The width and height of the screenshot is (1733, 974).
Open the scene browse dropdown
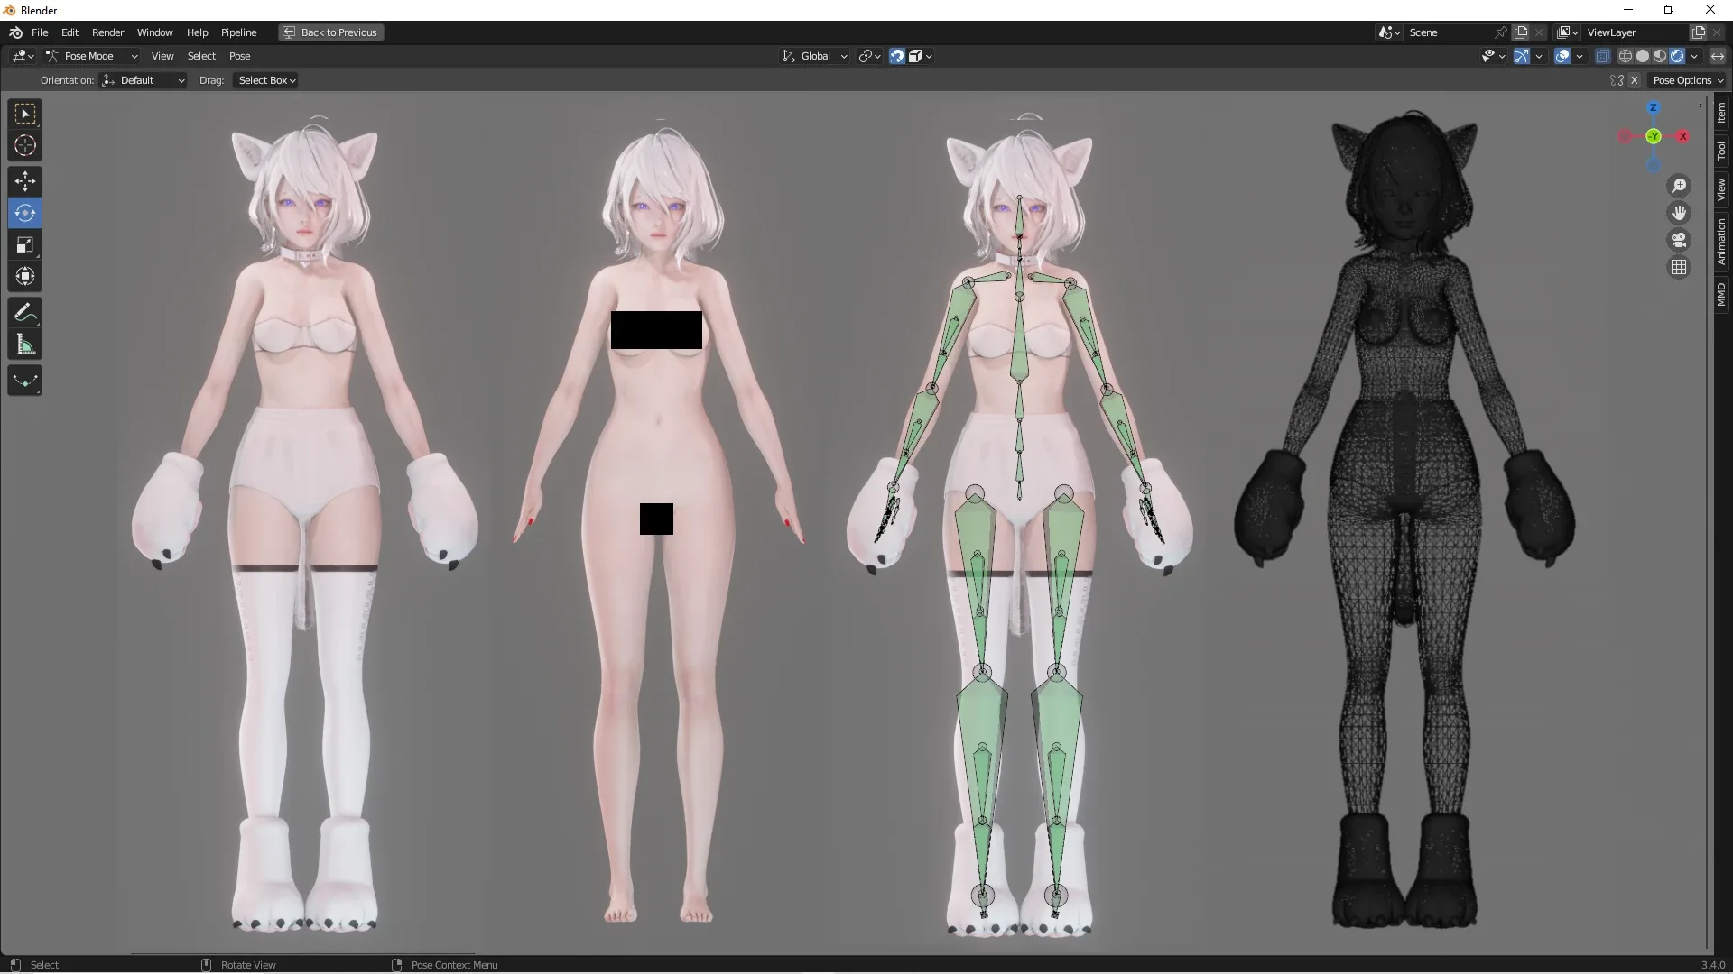[x=1390, y=32]
